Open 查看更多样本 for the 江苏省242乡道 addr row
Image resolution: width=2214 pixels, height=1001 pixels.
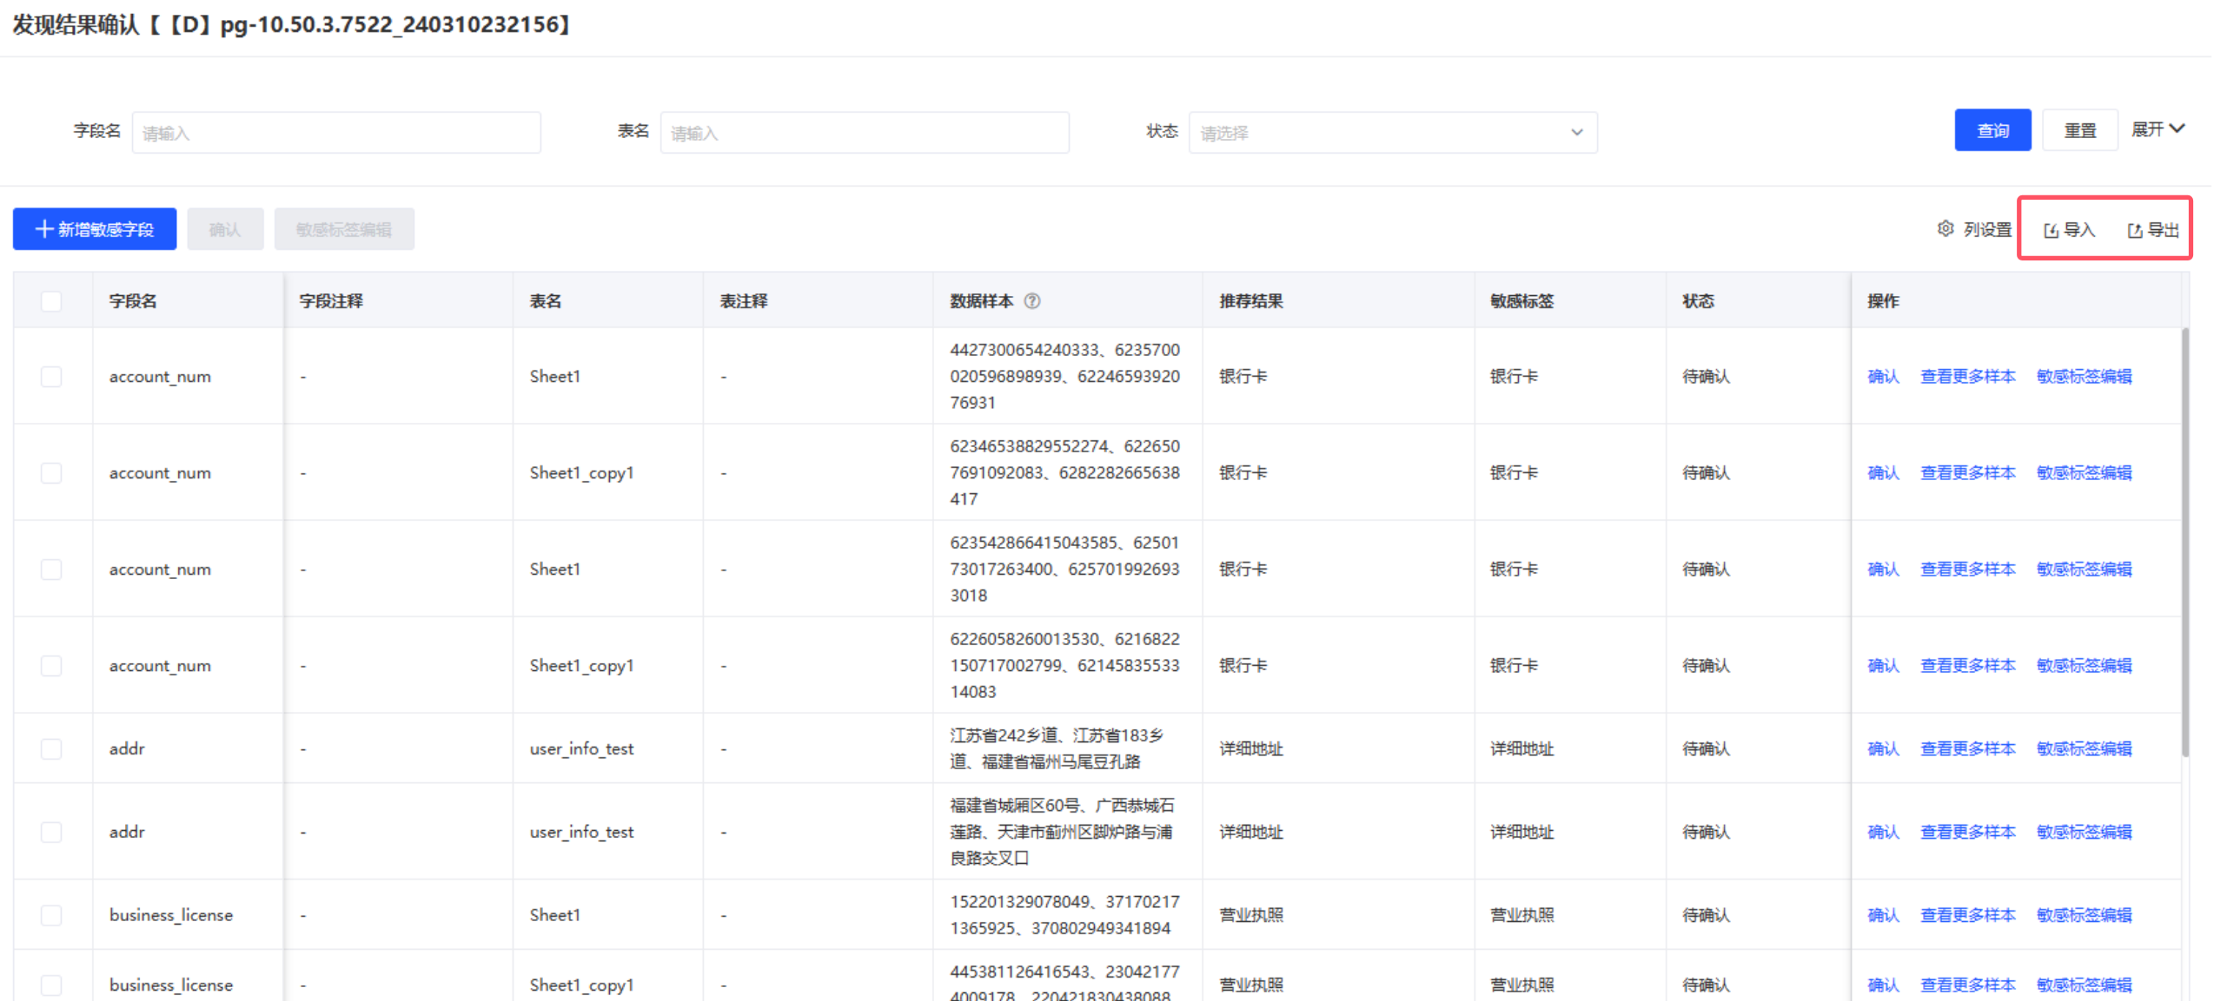point(1967,749)
